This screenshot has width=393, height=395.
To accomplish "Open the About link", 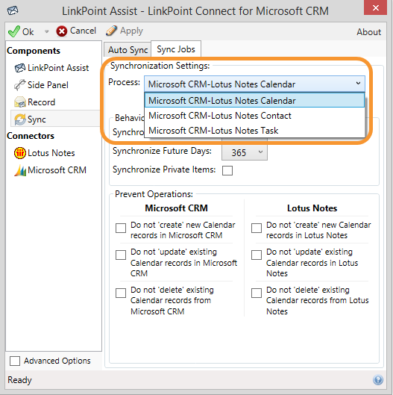I will click(x=368, y=32).
